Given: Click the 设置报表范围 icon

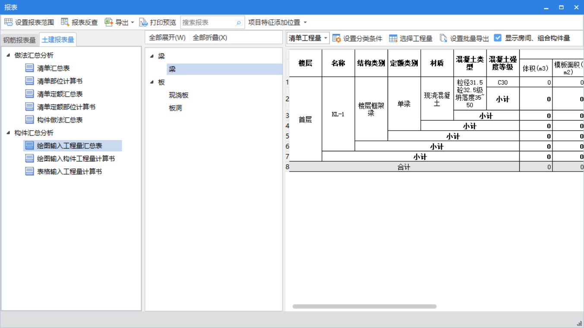Looking at the screenshot, I should click(8, 22).
